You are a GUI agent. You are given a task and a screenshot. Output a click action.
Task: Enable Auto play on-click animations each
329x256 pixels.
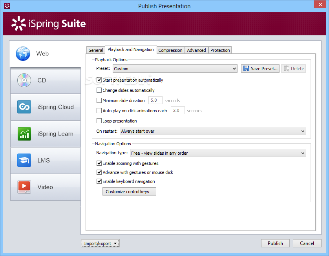(x=99, y=111)
